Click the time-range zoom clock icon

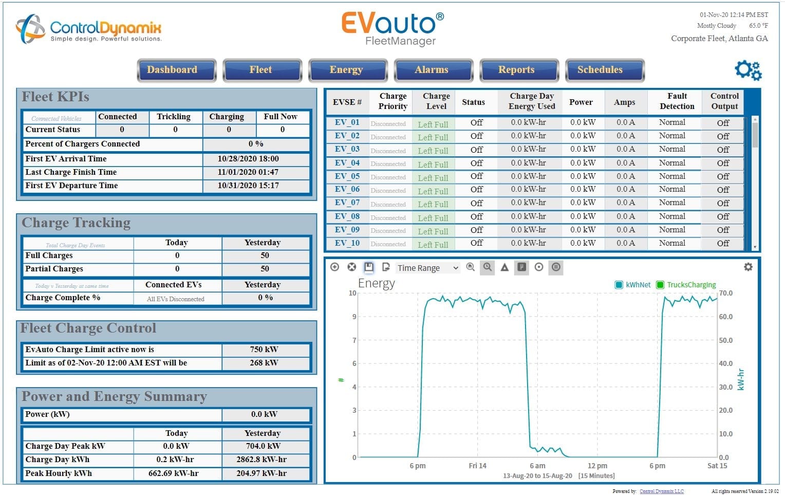[x=487, y=268]
